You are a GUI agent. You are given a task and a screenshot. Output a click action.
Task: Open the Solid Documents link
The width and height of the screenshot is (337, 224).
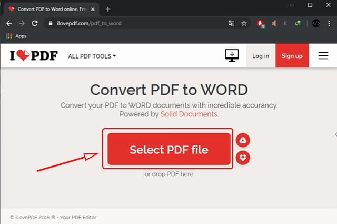(189, 114)
